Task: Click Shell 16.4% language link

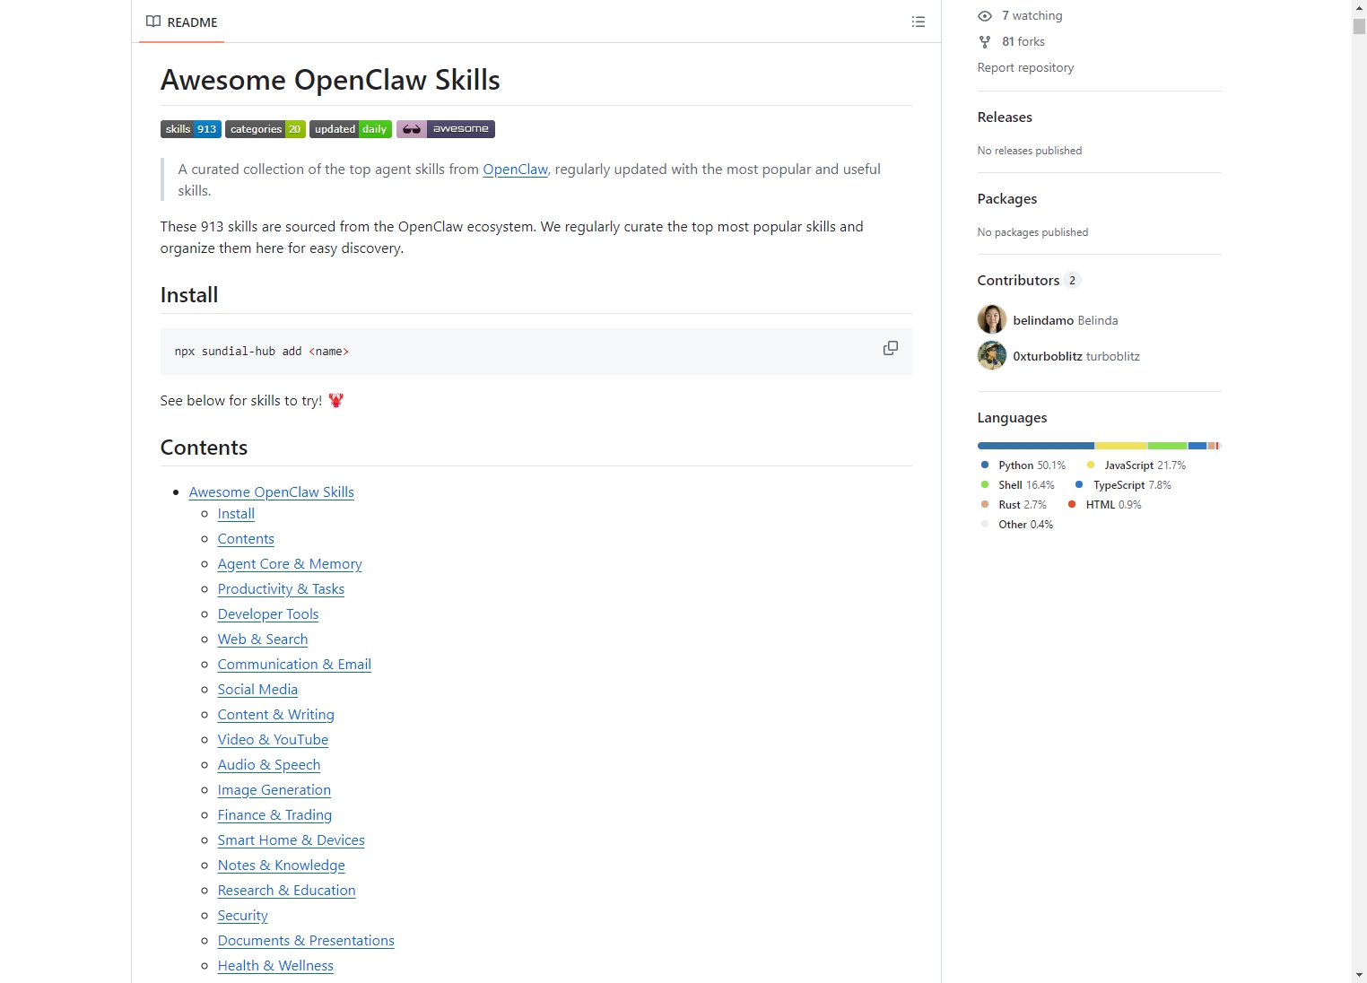Action: [x=1017, y=485]
